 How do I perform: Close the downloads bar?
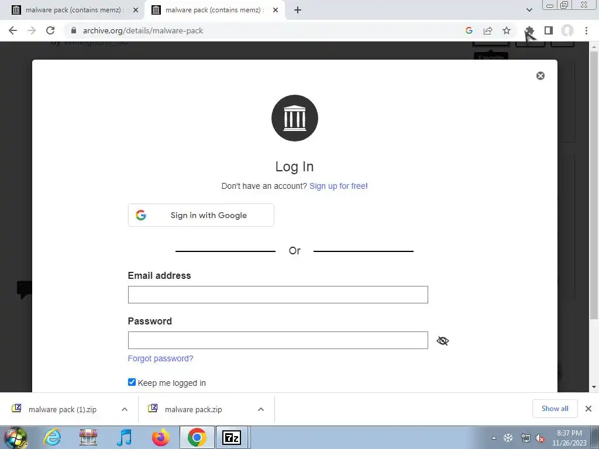coord(588,409)
